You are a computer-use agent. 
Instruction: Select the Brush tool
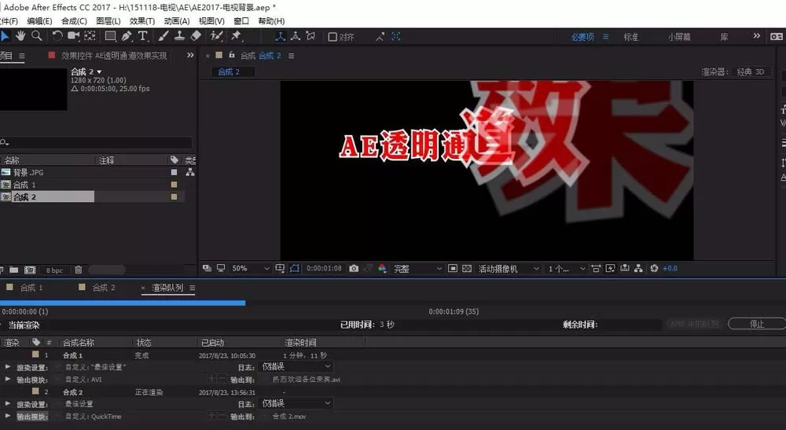click(x=163, y=36)
